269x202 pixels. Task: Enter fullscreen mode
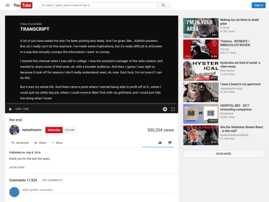(x=173, y=109)
